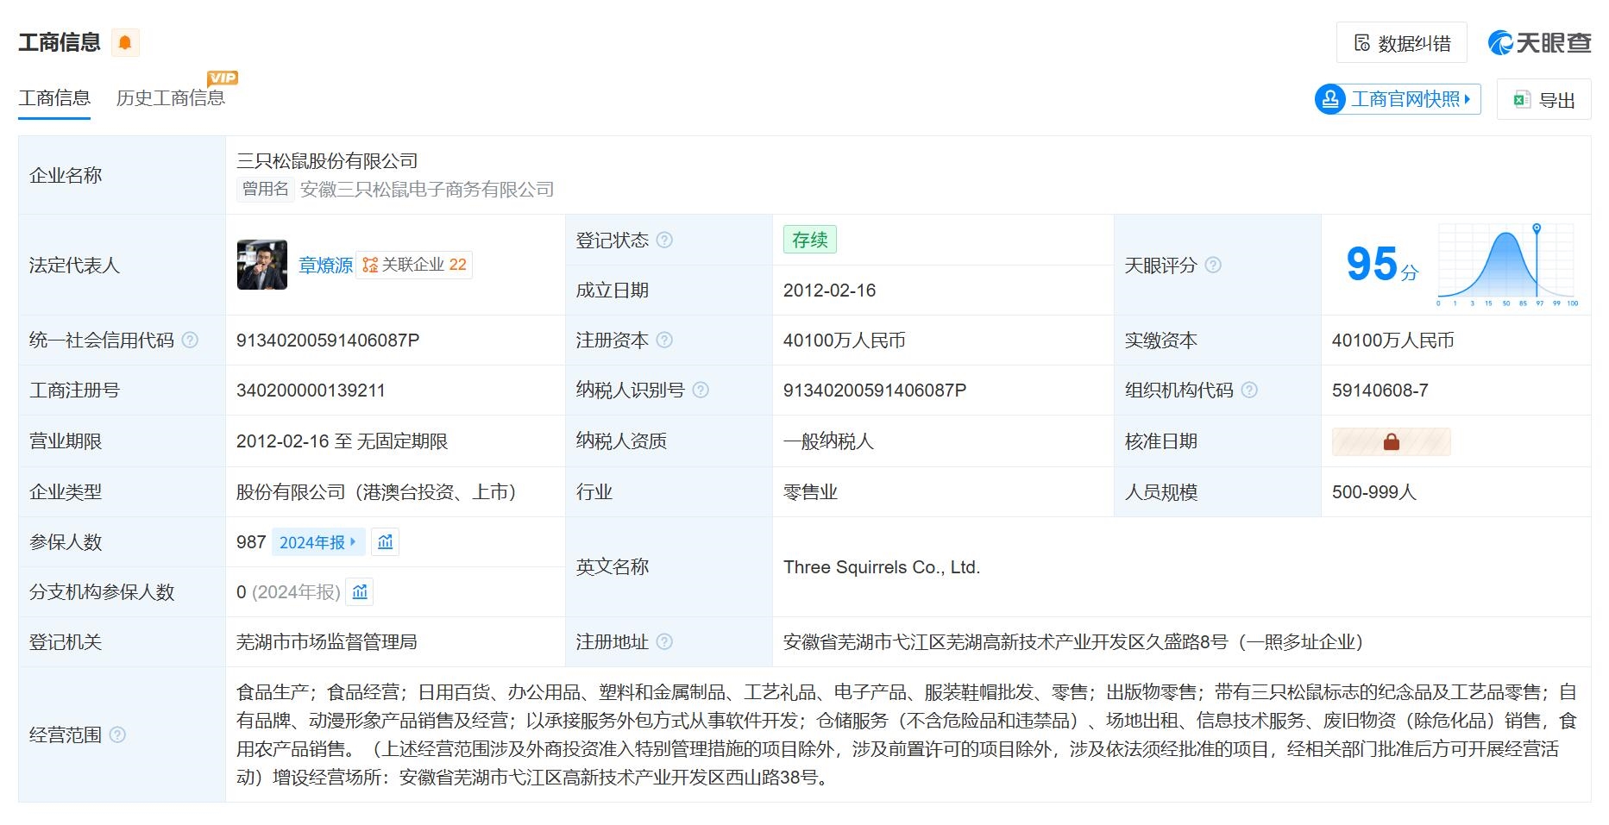Switch to the 历史工商信息 tab
Screen dimensions: 1609x825
pyautogui.click(x=170, y=98)
